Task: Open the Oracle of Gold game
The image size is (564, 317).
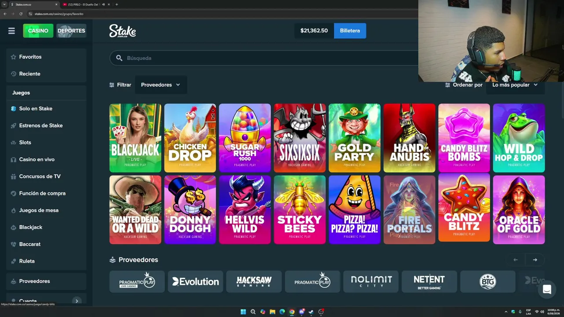Action: (x=519, y=210)
